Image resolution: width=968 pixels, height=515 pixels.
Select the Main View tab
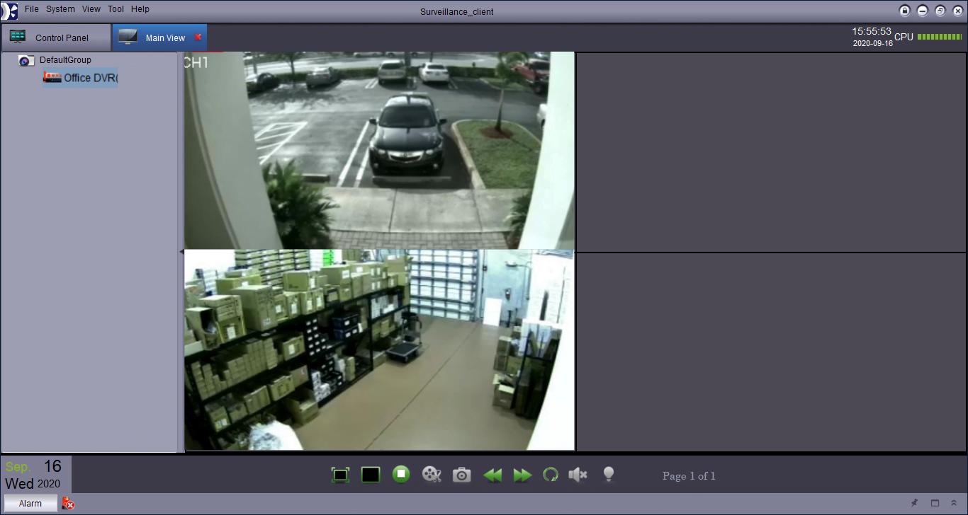tap(159, 37)
